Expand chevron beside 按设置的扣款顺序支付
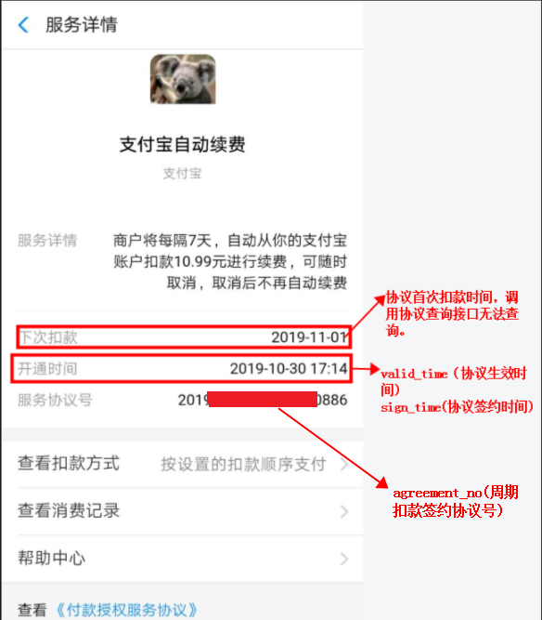The width and height of the screenshot is (542, 620). tap(344, 464)
